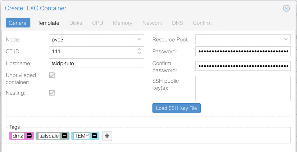297x152 pixels.
Task: Focus the Password input field
Action: [243, 51]
